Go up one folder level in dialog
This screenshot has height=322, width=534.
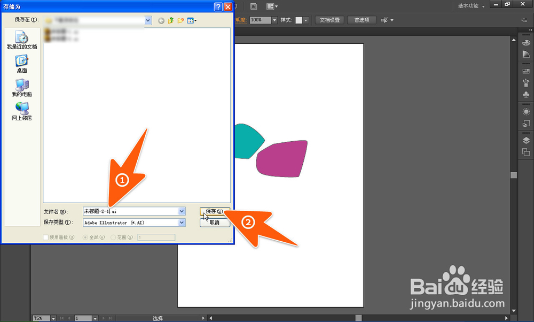pos(171,20)
